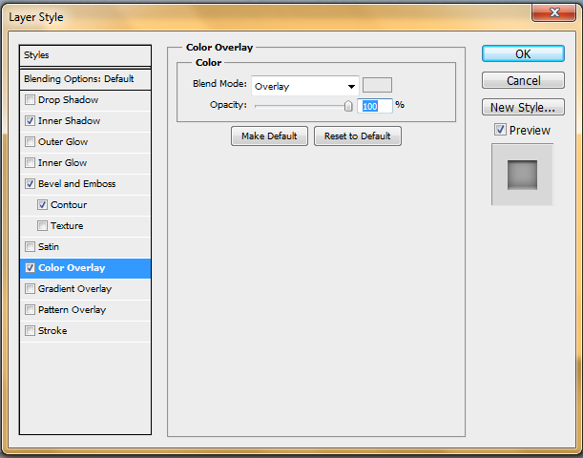Enable the Drop Shadow checkbox
Screen dimensions: 583x458
pos(31,100)
